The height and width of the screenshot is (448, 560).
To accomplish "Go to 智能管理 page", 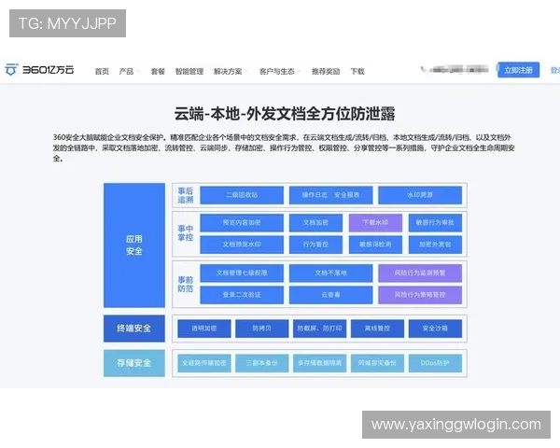I will (x=189, y=72).
